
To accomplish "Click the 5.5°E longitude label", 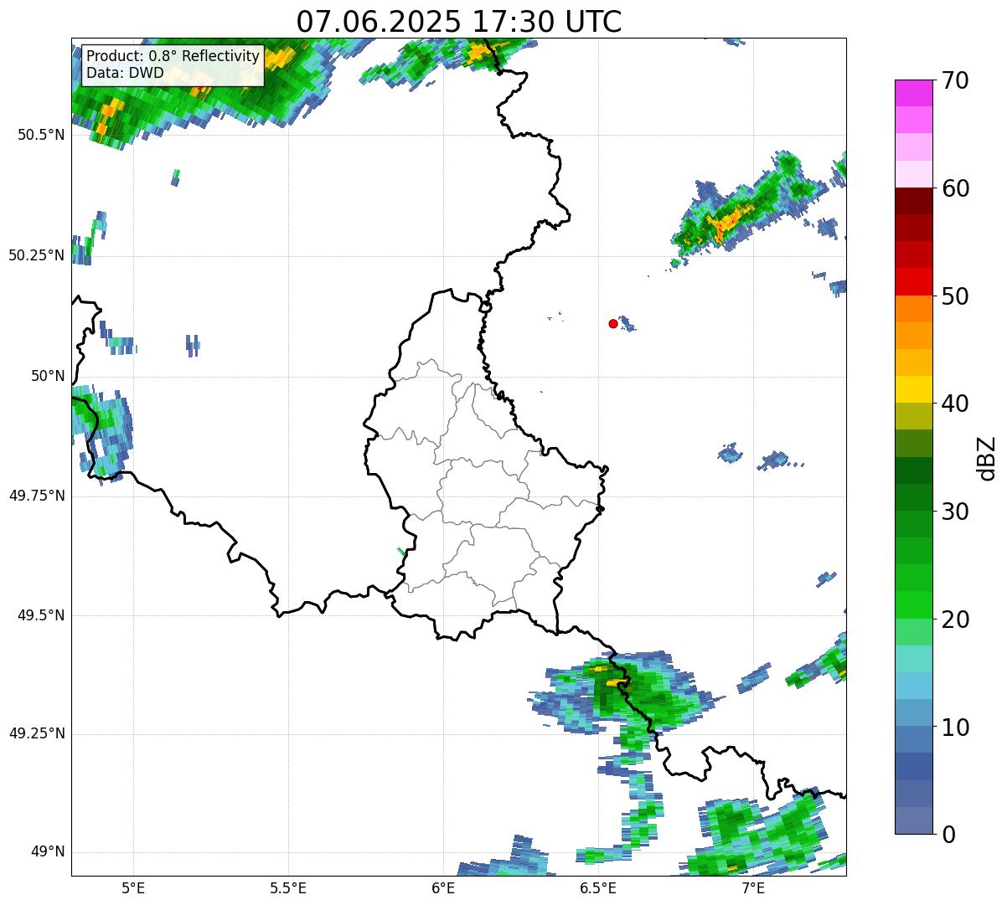I will (288, 888).
